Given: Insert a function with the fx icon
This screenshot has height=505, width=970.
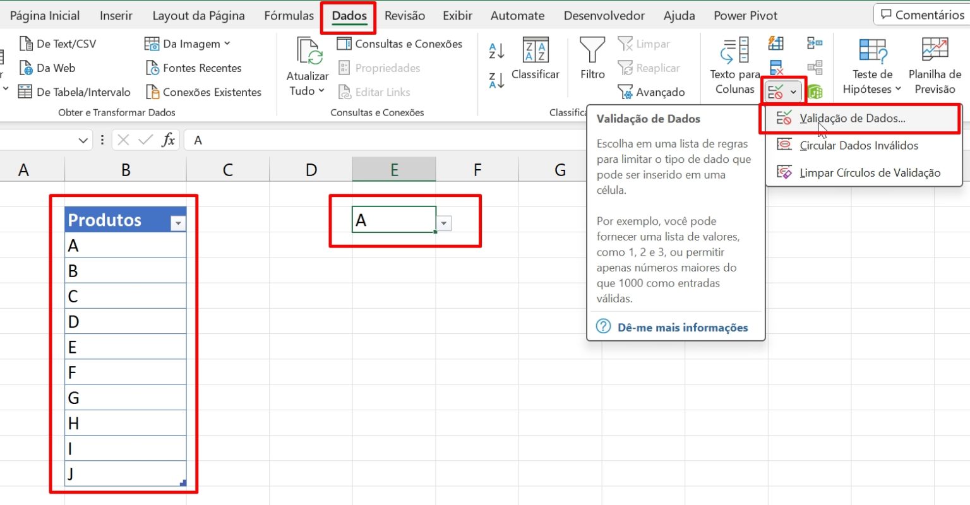Looking at the screenshot, I should point(169,140).
